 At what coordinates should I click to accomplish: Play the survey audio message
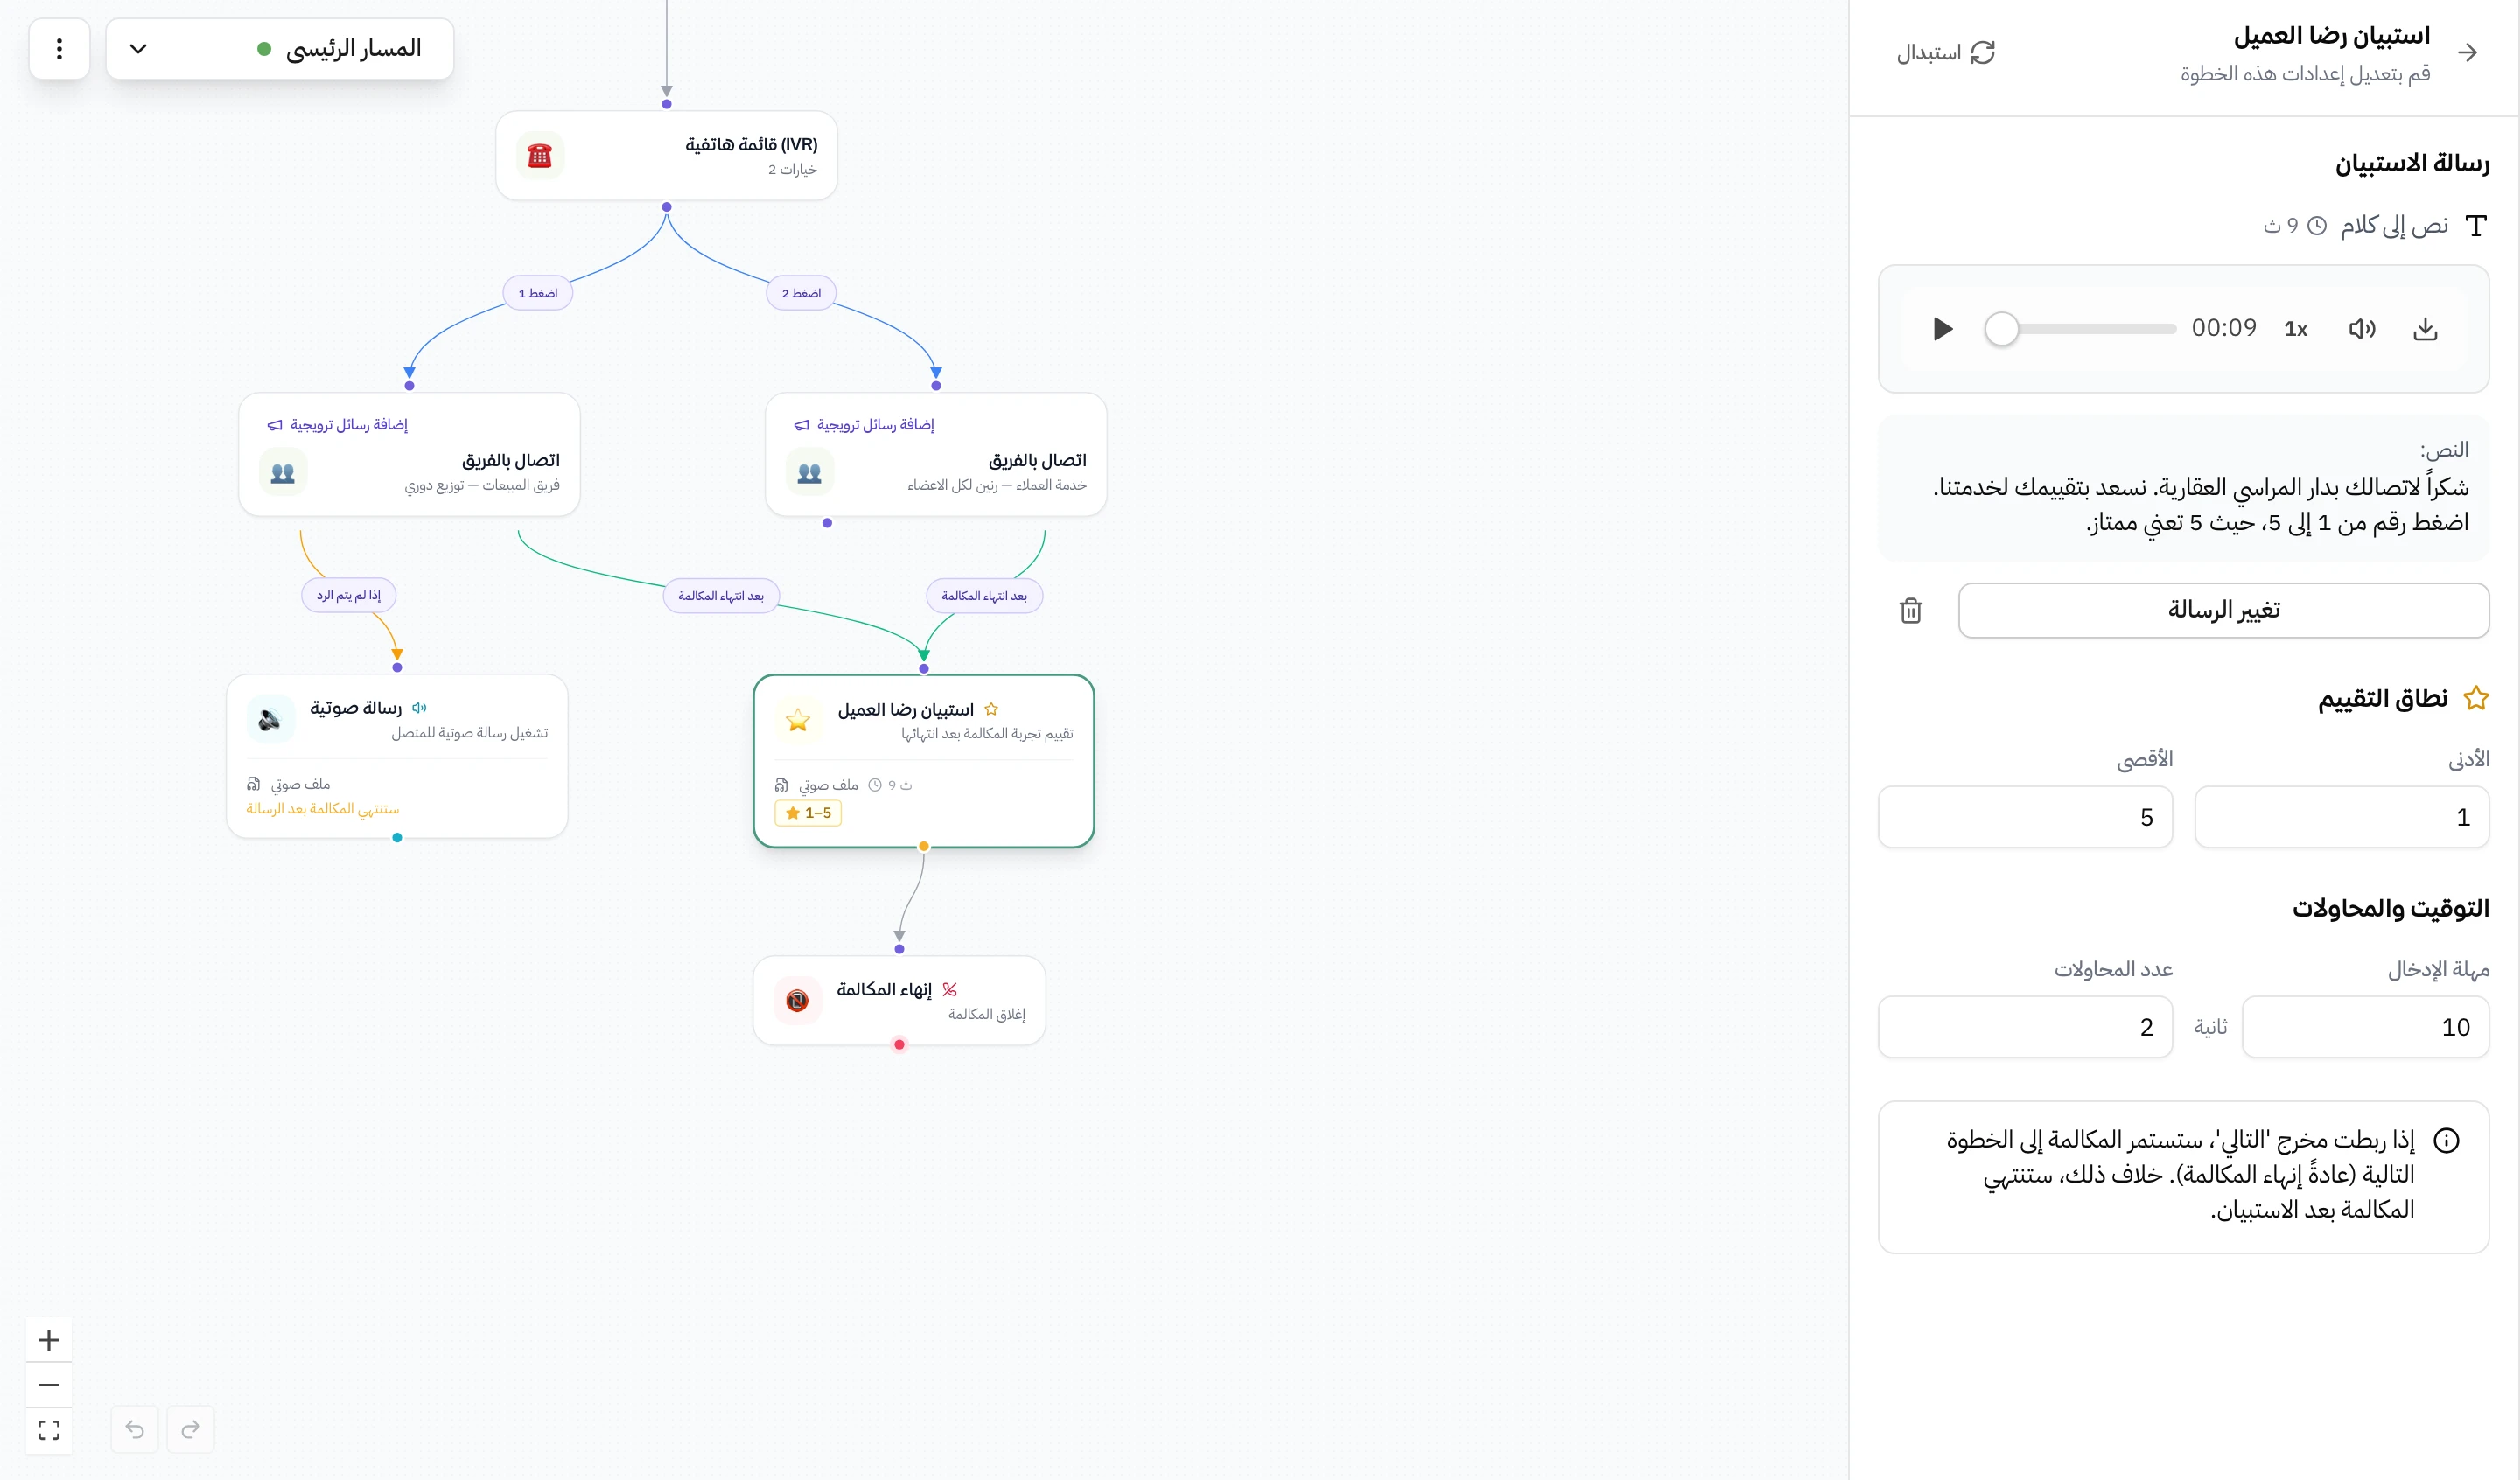pos(1942,329)
